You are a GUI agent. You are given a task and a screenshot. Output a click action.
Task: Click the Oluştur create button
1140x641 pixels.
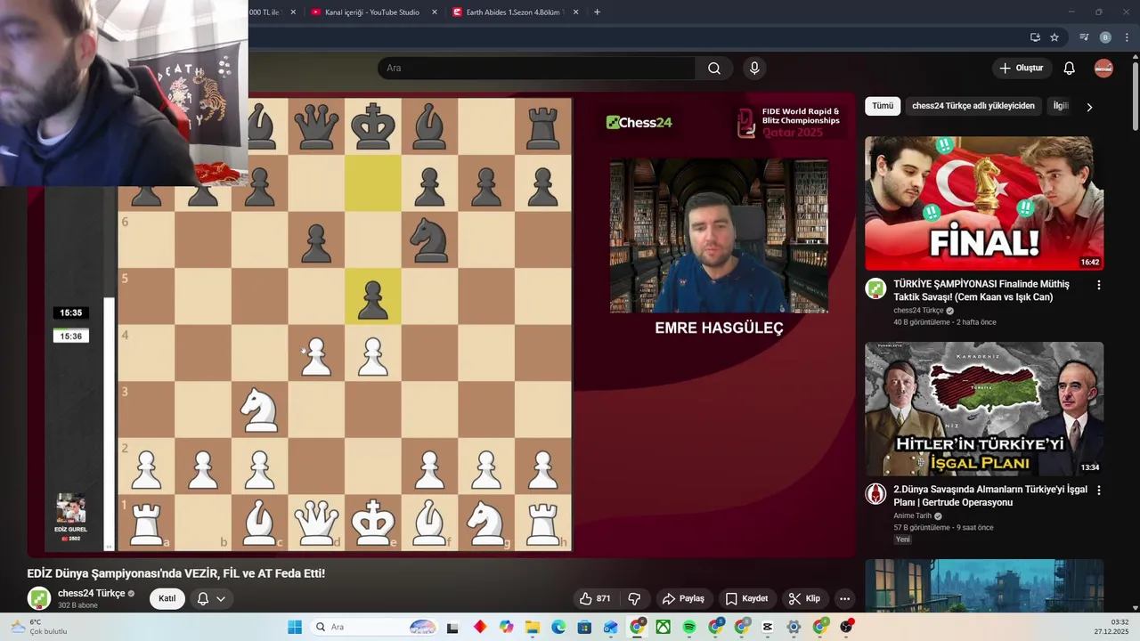click(x=1022, y=69)
